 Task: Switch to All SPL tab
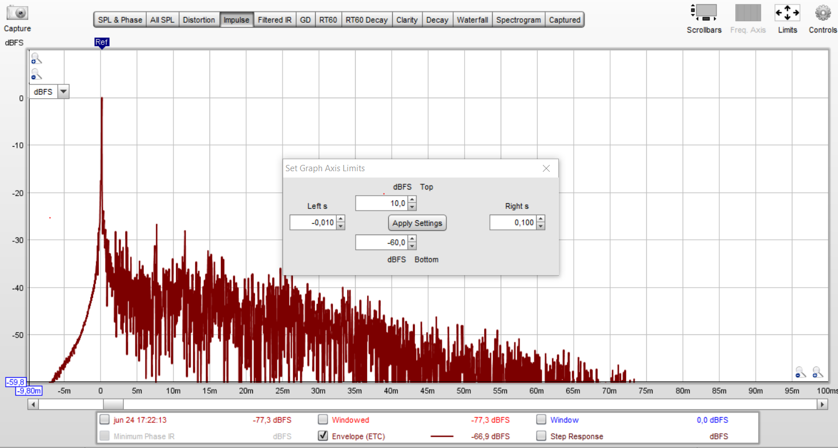(x=162, y=20)
